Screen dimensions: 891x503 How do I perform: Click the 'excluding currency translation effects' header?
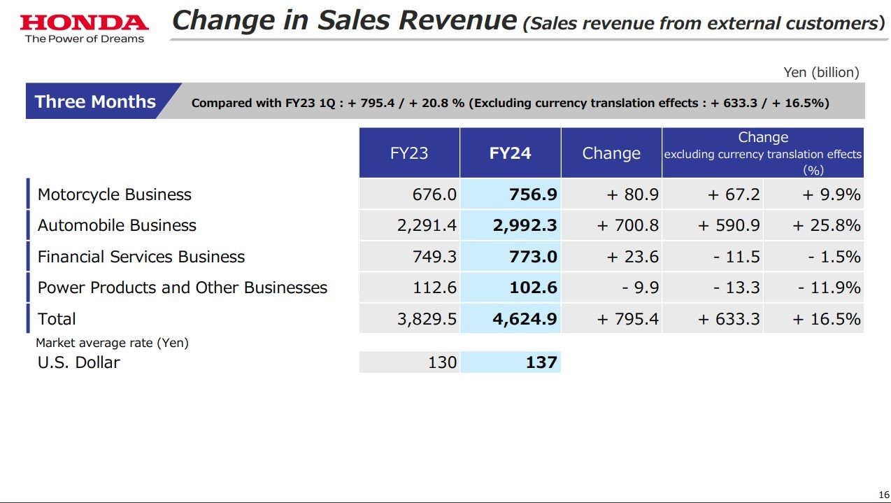(x=762, y=154)
